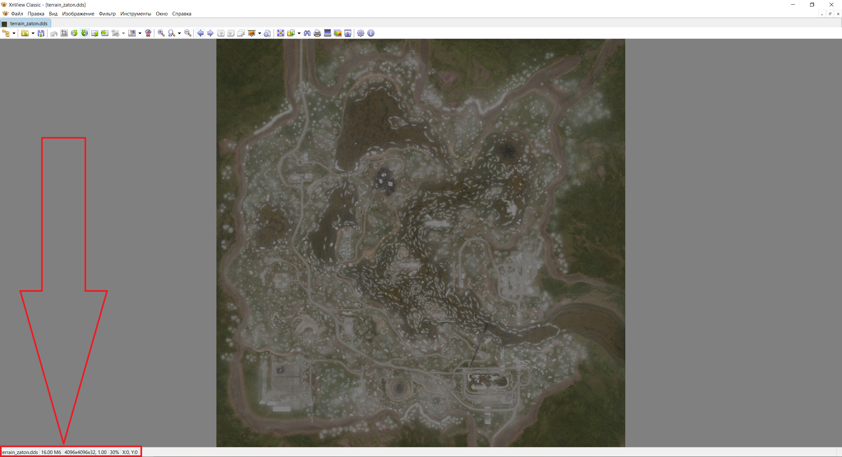Flip image vertically icon

coord(95,33)
